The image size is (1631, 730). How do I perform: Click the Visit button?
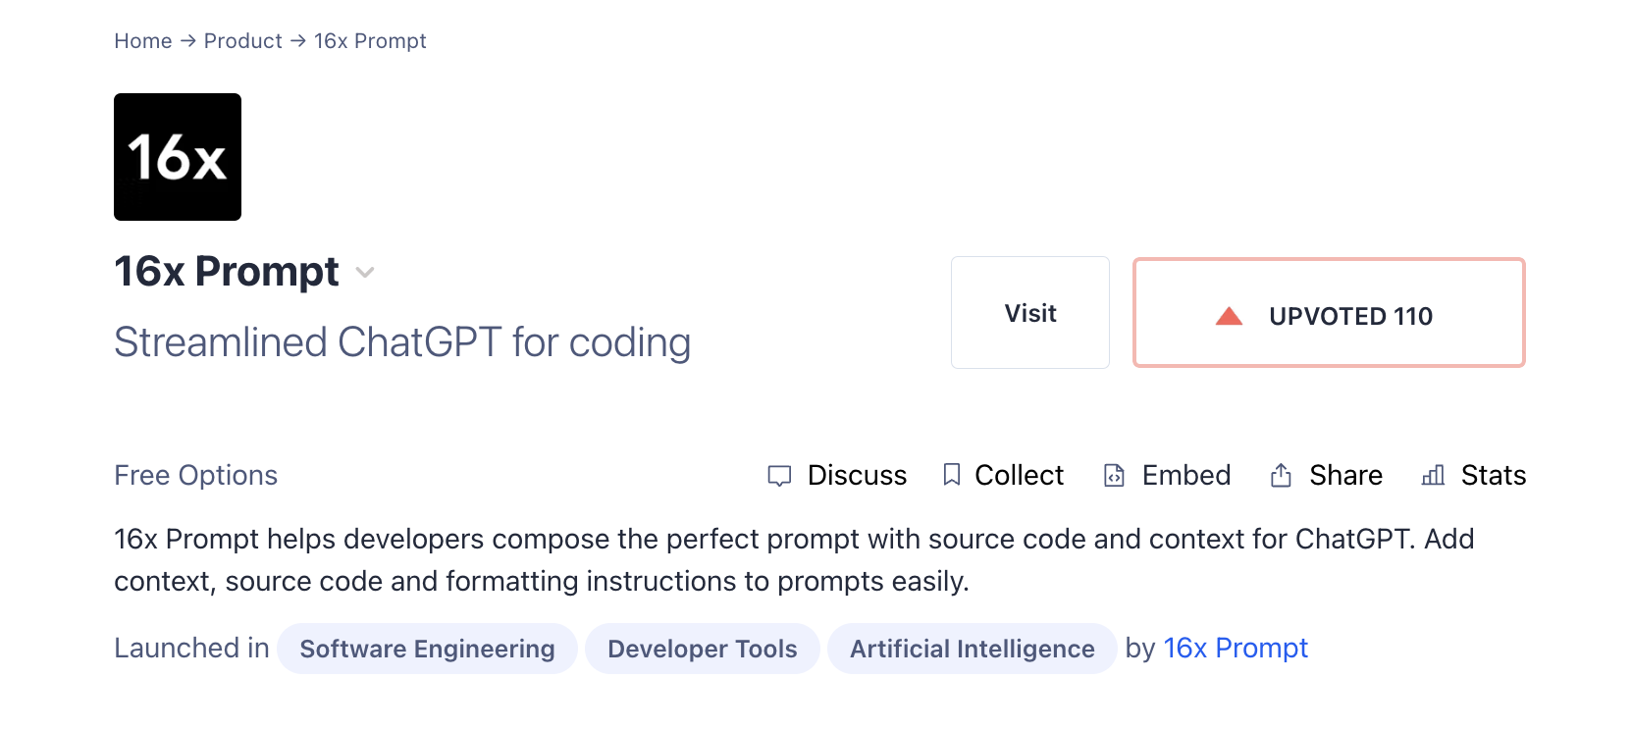click(x=1029, y=312)
